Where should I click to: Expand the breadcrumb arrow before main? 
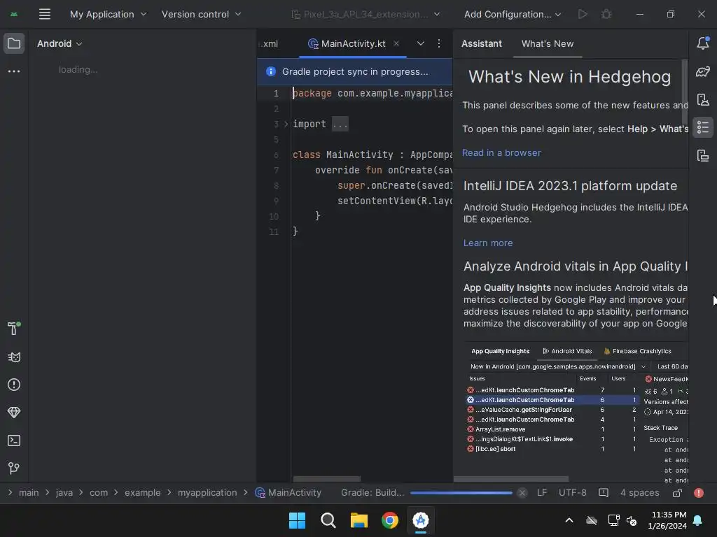[10, 493]
